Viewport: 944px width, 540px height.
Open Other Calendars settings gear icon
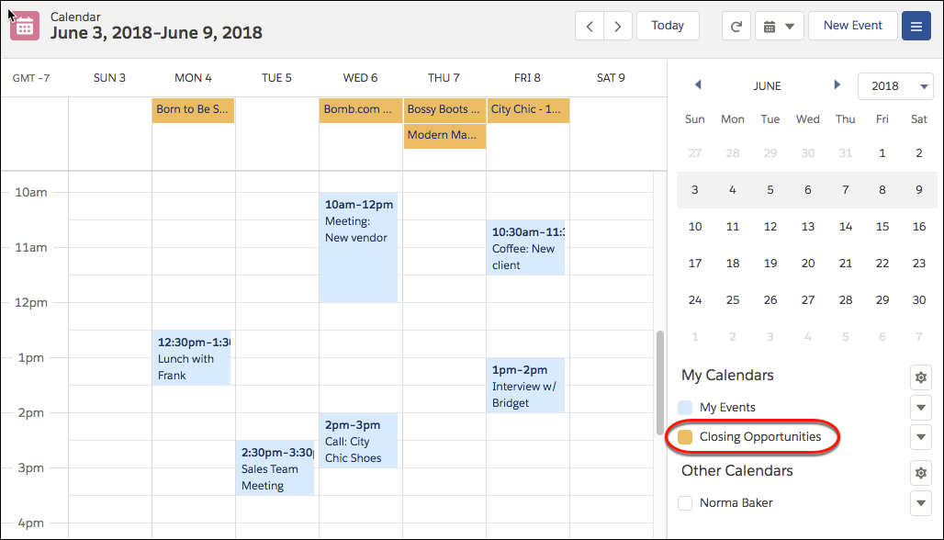tap(920, 472)
